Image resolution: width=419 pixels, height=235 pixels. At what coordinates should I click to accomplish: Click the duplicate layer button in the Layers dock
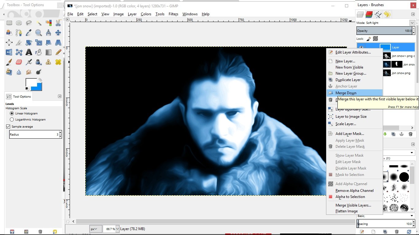[393, 134]
